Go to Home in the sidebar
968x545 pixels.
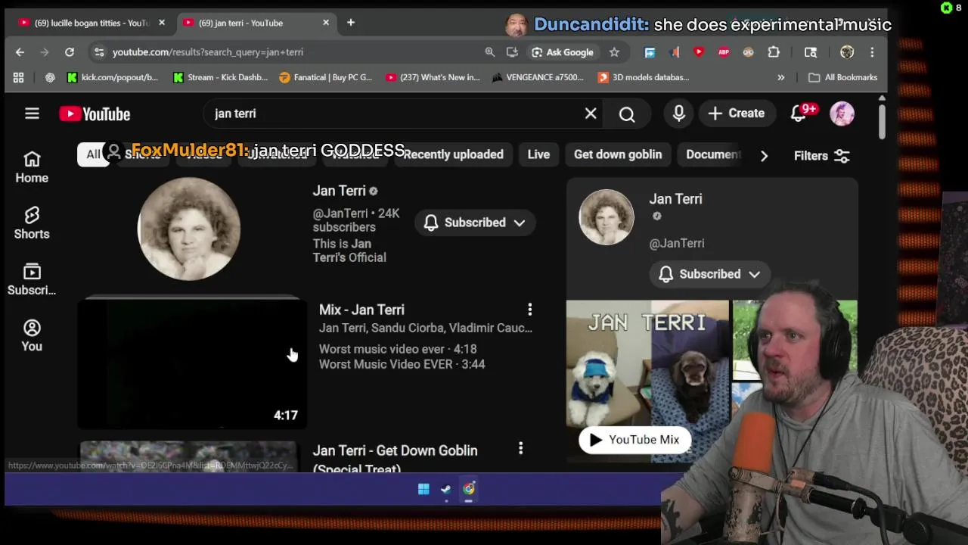pyautogui.click(x=32, y=167)
